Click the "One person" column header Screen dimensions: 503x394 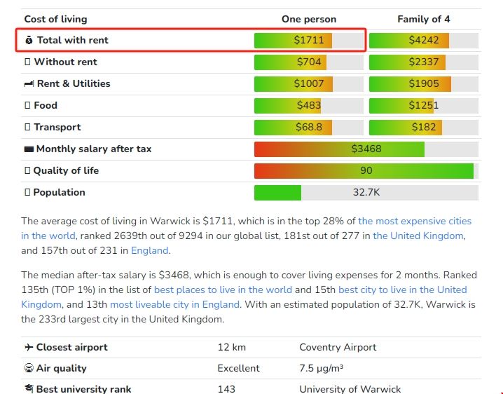click(x=309, y=19)
